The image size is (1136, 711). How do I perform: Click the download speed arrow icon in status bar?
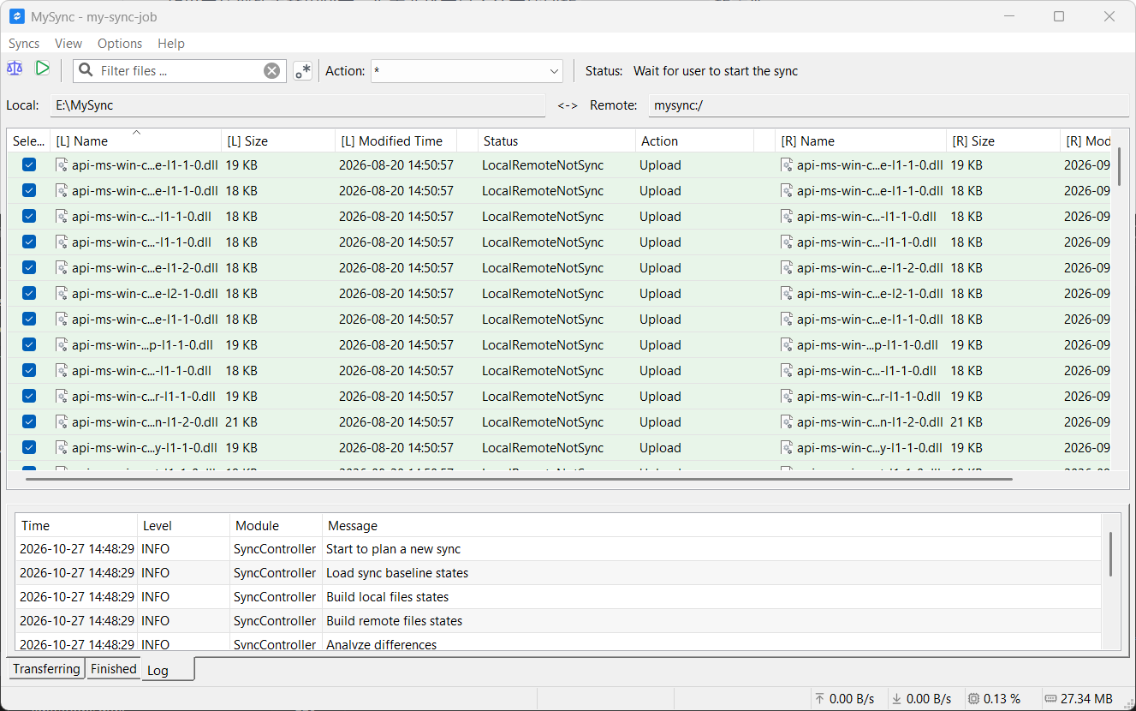[x=896, y=698]
